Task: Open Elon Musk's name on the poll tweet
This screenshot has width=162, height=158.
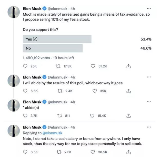Action: 32,9
